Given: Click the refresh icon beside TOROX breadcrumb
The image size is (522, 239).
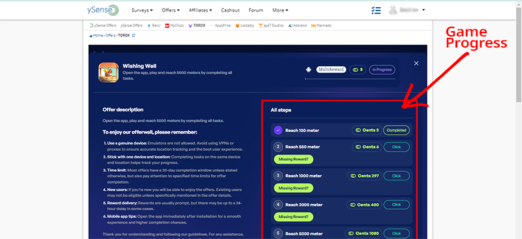Looking at the screenshot, I should pyautogui.click(x=134, y=35).
